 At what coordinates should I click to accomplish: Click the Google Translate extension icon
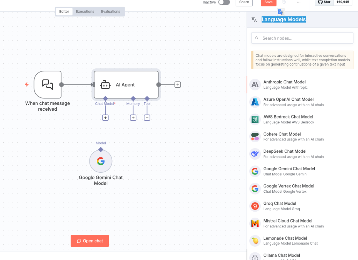(x=281, y=12)
